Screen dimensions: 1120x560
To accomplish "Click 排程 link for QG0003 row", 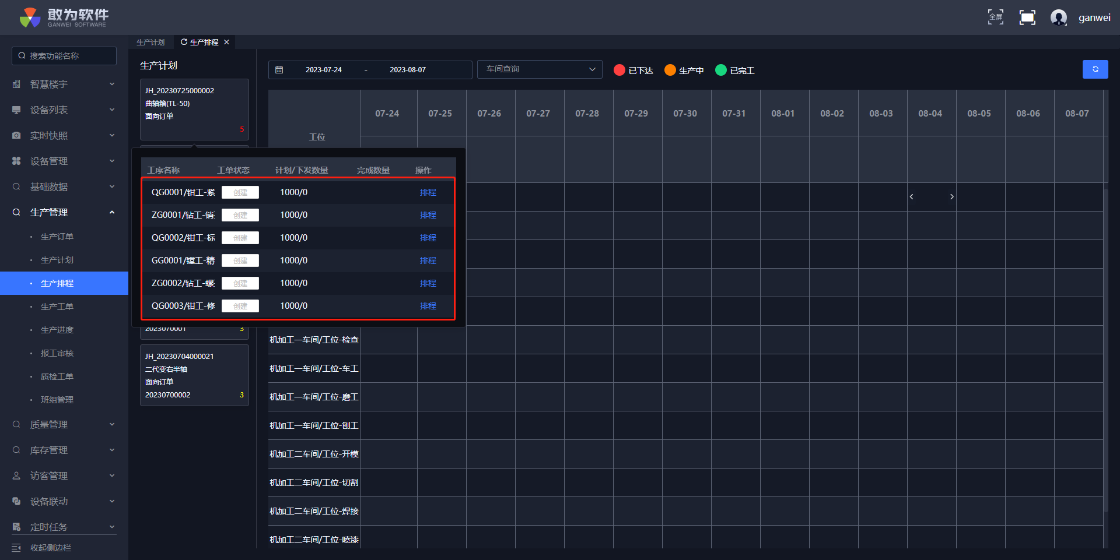I will point(428,306).
